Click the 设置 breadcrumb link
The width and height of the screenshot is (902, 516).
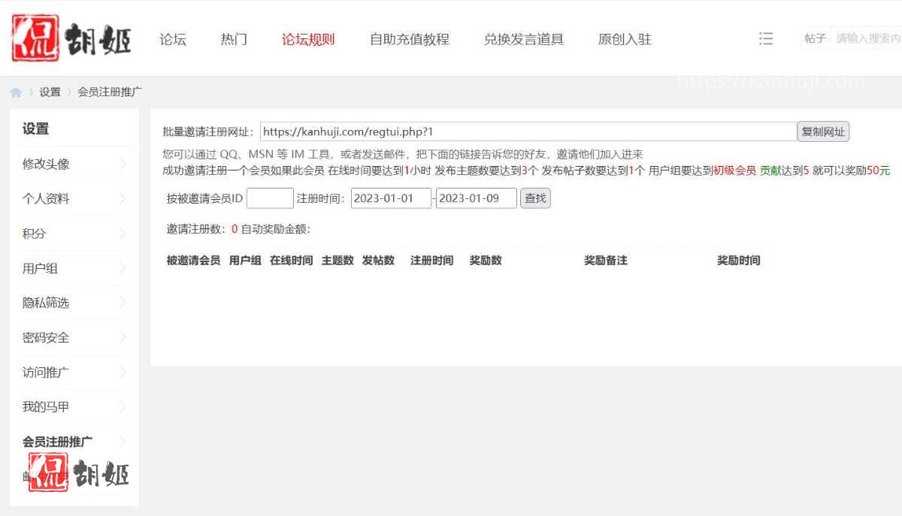50,92
